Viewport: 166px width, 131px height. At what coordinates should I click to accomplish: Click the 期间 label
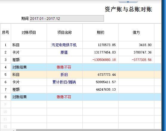tap(25, 18)
